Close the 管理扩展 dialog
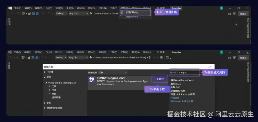The height and width of the screenshot is (122, 258). pyautogui.click(x=210, y=67)
